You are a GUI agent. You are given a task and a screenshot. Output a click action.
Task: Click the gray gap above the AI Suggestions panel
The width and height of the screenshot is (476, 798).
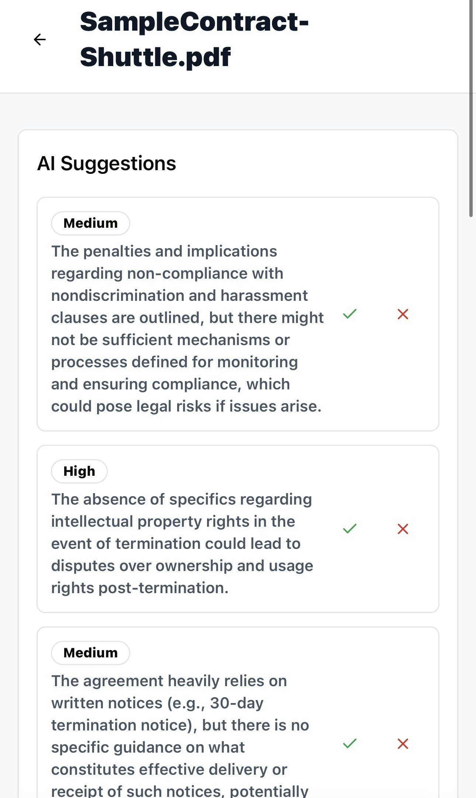coord(238,111)
